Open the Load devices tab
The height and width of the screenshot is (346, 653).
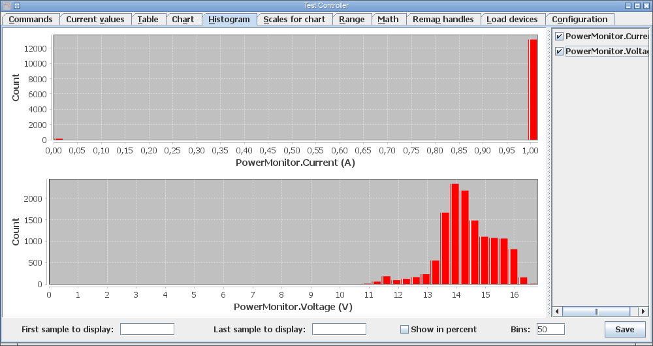coord(512,20)
